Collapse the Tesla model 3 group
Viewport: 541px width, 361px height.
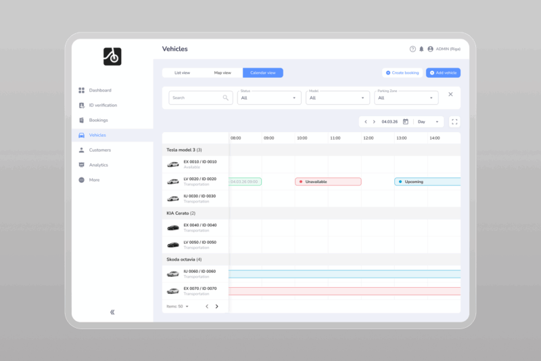pyautogui.click(x=184, y=150)
